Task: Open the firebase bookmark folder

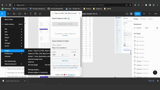Action: pyautogui.click(x=87, y=9)
